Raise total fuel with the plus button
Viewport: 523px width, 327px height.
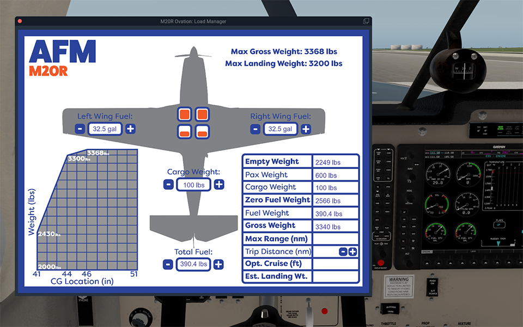point(218,265)
